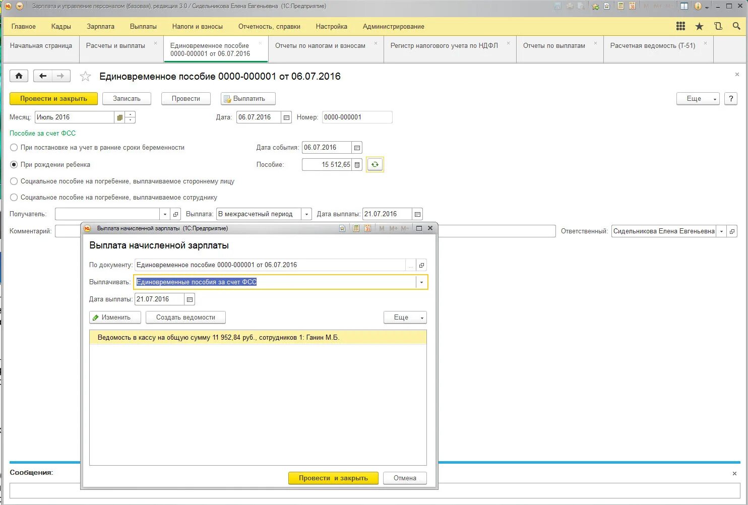This screenshot has height=505, width=748.
Task: Open the Выплаты section
Action: pos(143,26)
